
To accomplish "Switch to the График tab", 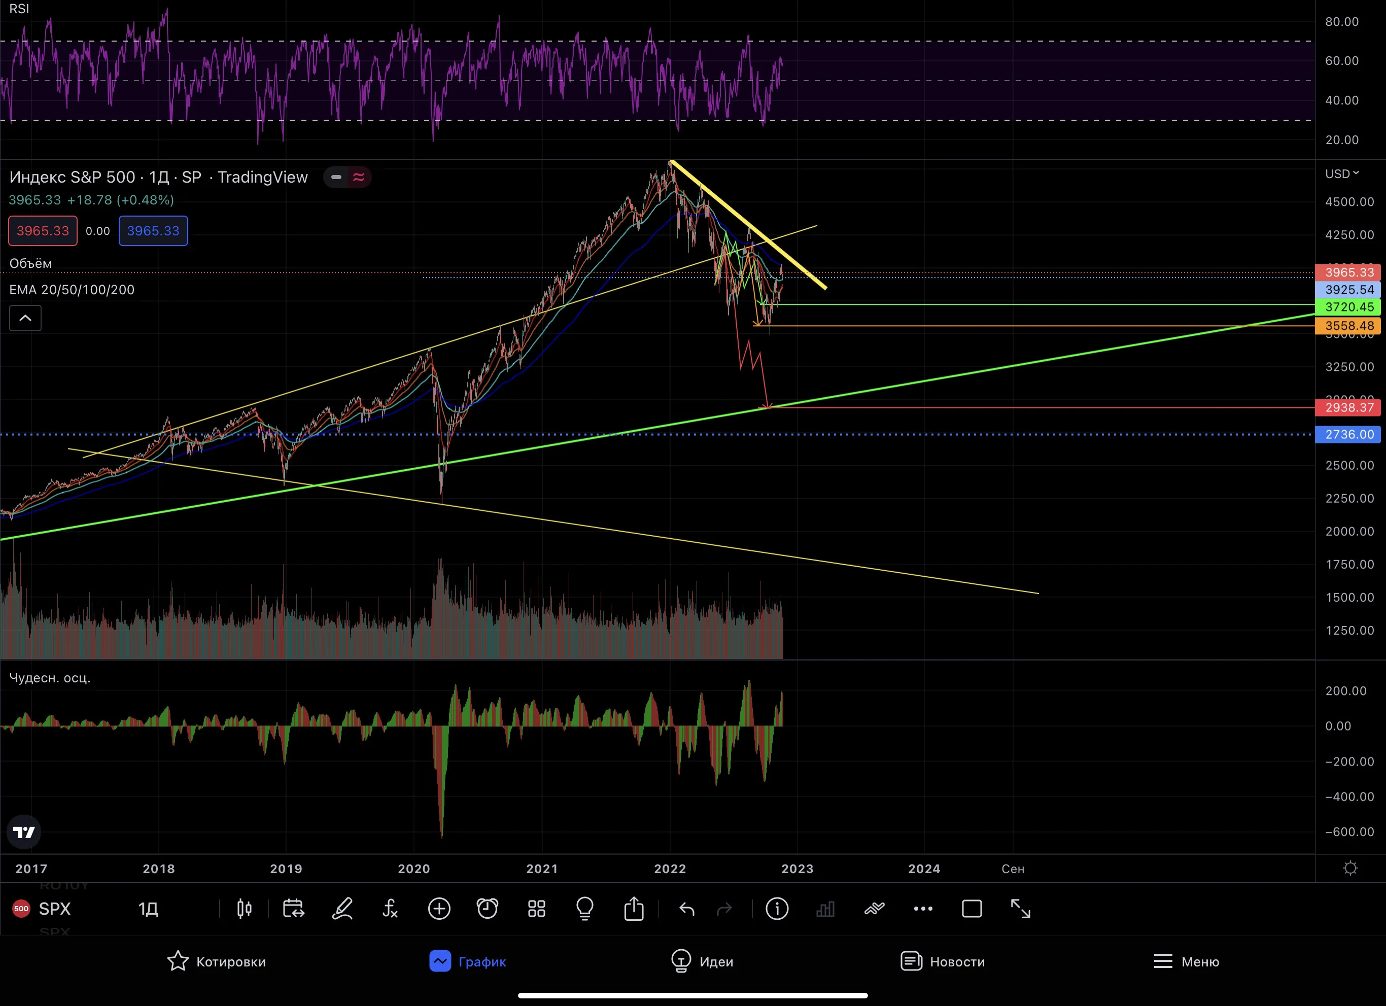I will (468, 961).
